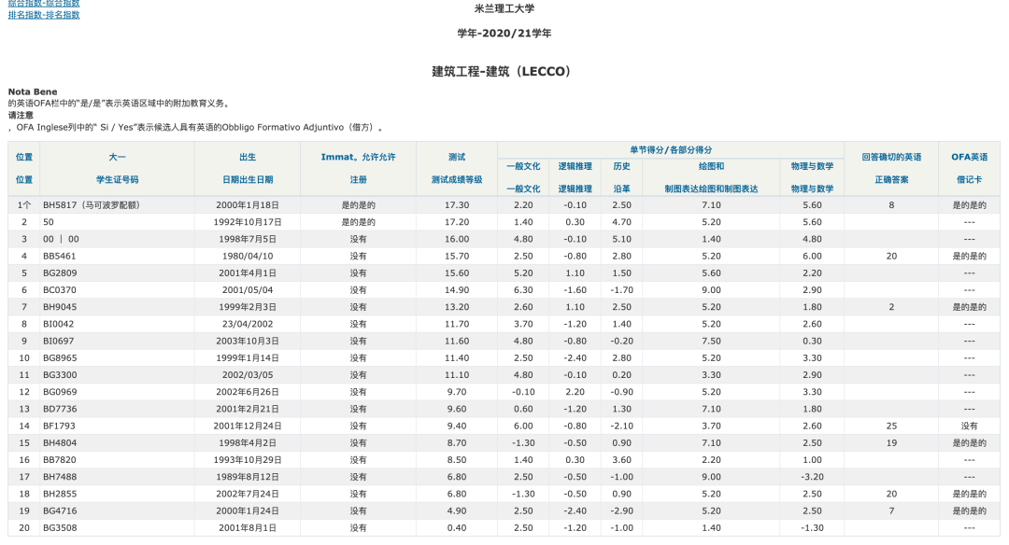Click birth date 23/04/2002
Image resolution: width=1009 pixels, height=545 pixels.
(248, 324)
